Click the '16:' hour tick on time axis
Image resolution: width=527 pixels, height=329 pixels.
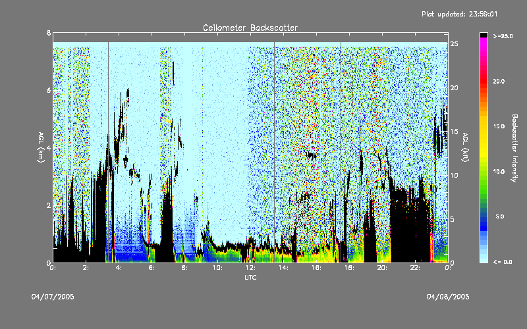click(x=316, y=268)
